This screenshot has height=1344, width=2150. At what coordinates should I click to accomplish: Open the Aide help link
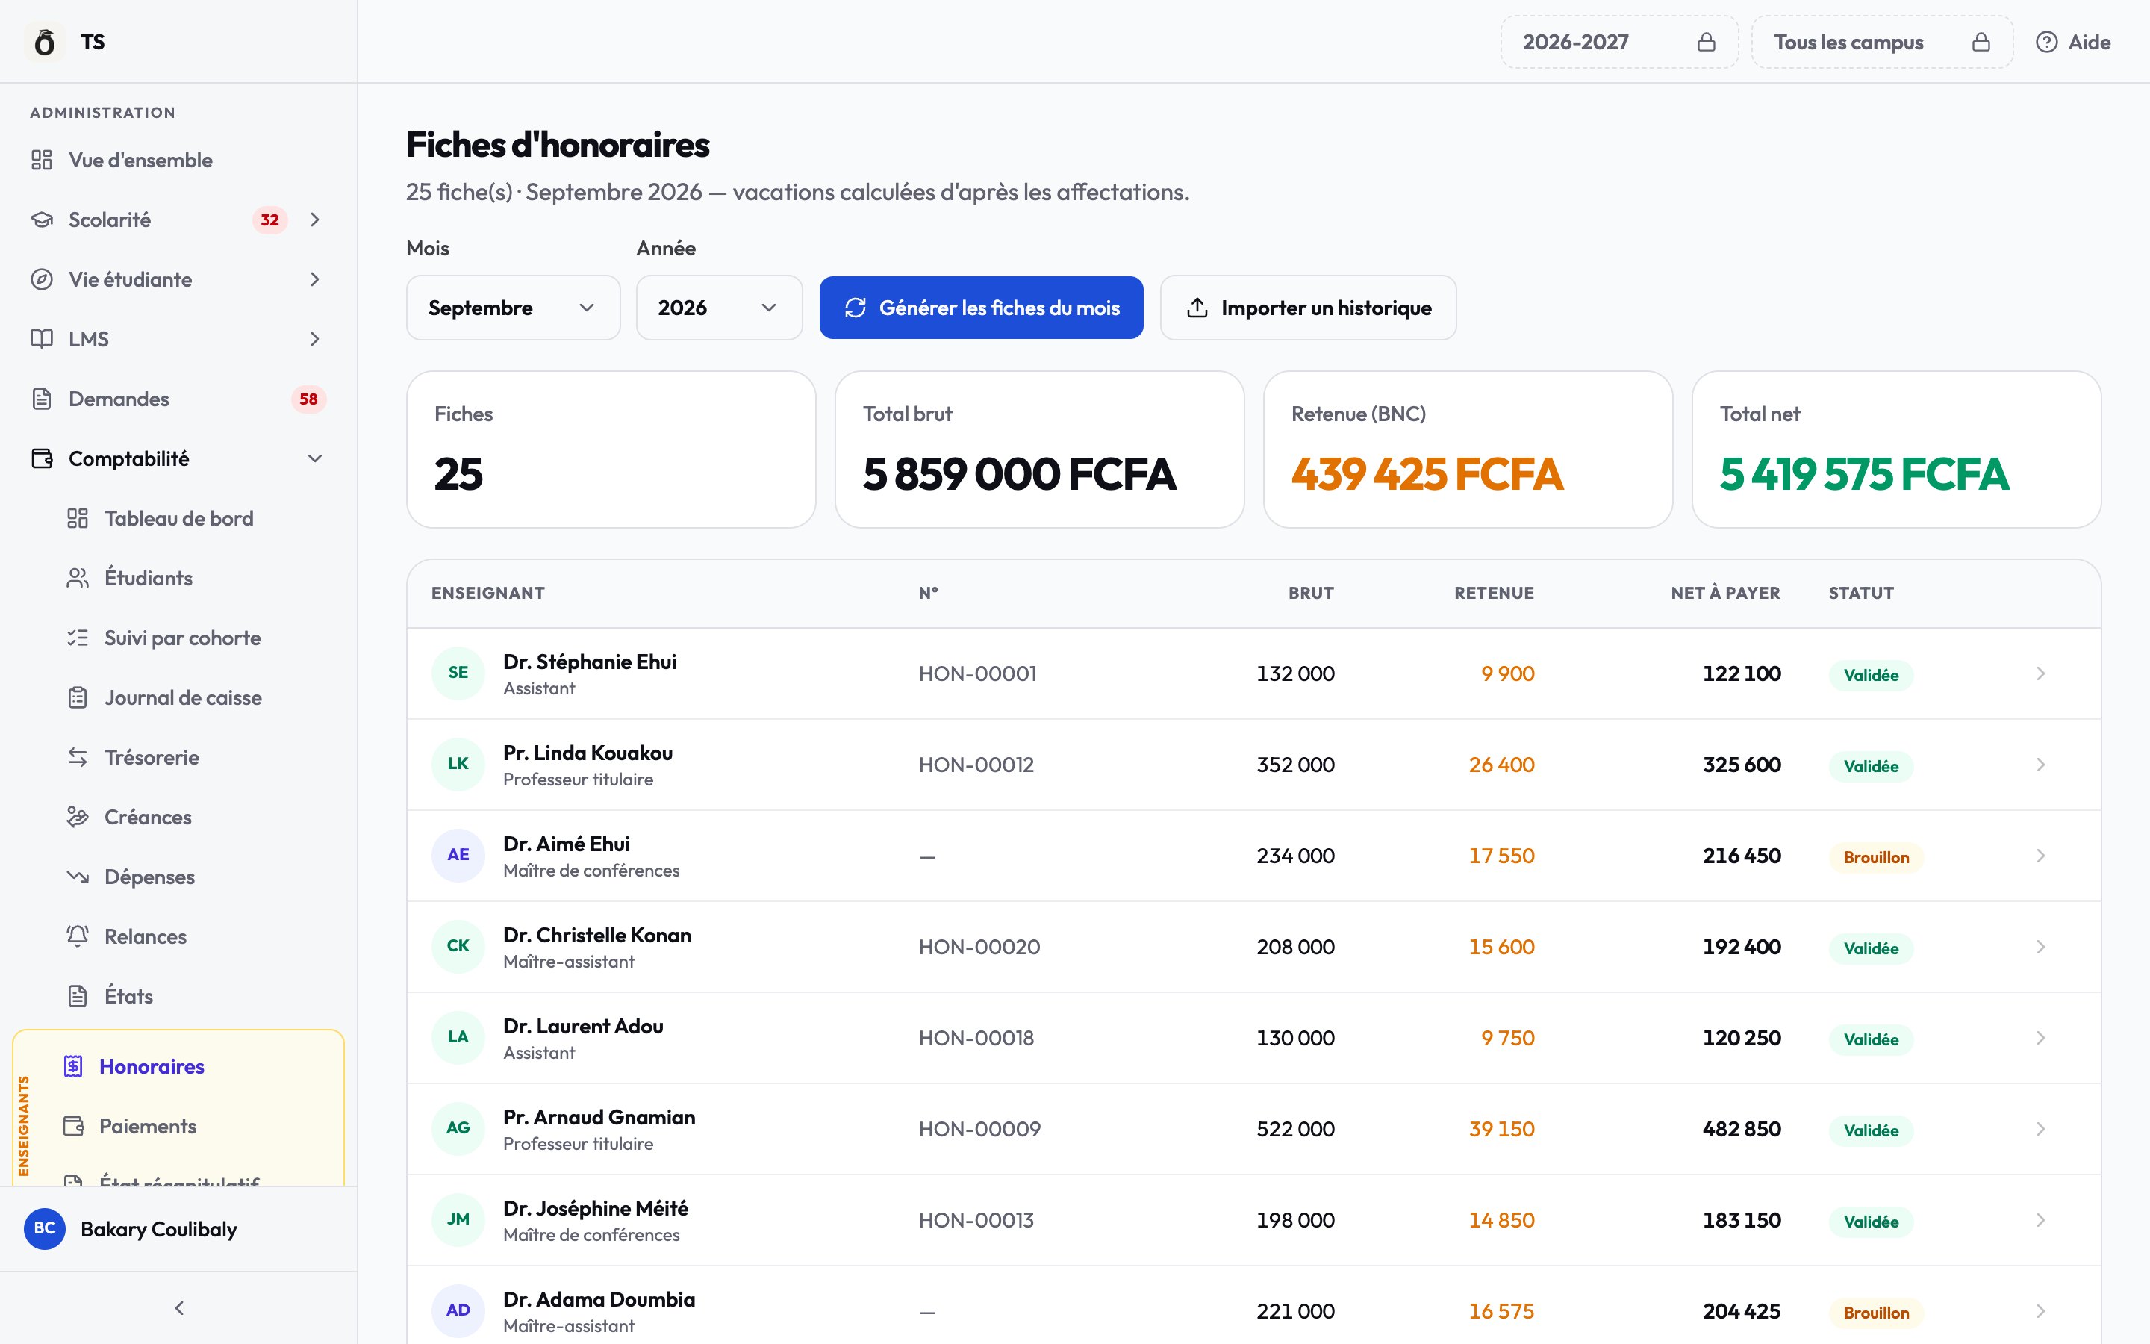coord(2072,42)
